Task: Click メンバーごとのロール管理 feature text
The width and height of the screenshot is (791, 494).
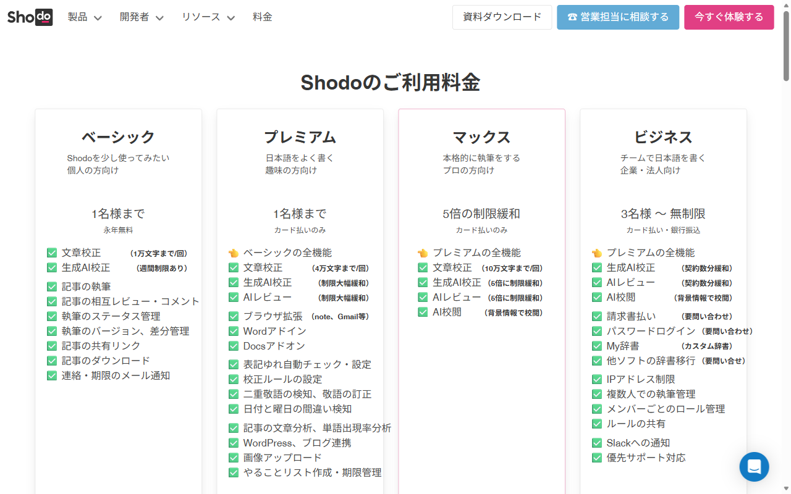Action: 666,409
